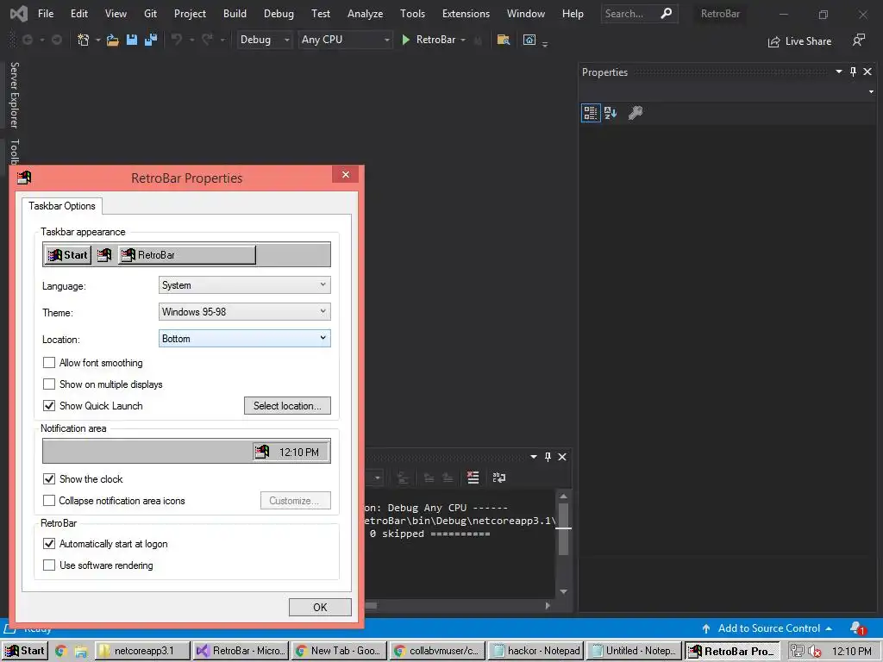
Task: Click Output scroll down arrow
Action: tap(563, 591)
